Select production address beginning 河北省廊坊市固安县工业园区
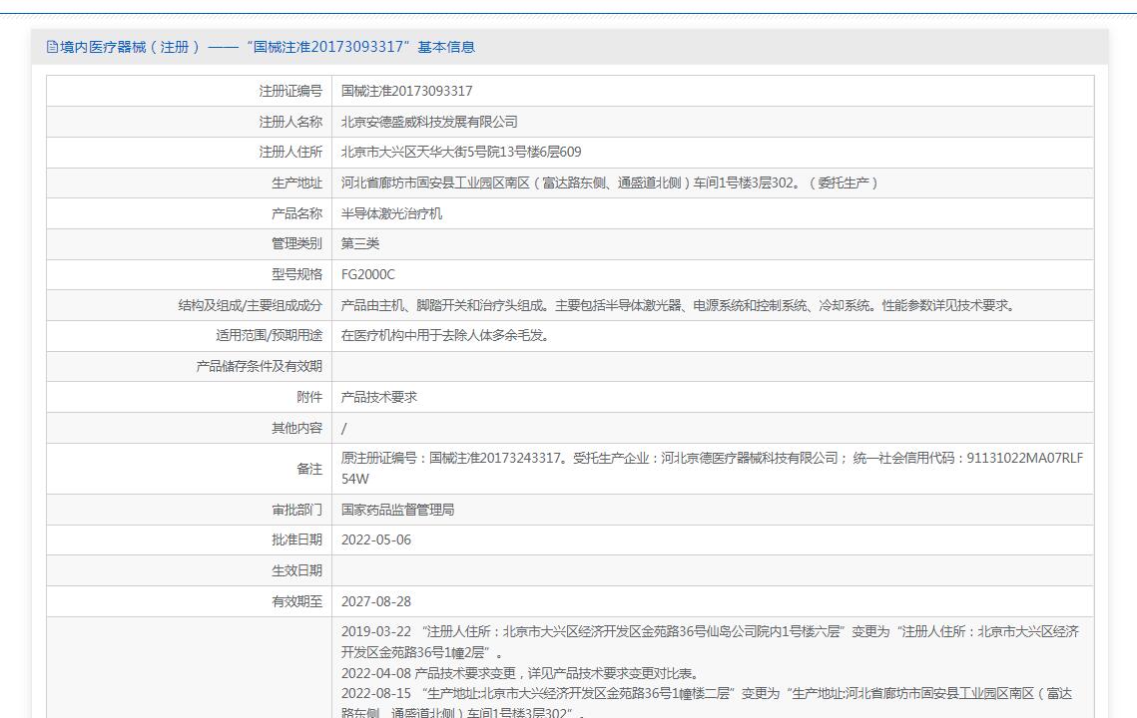1137x718 pixels. [x=610, y=183]
